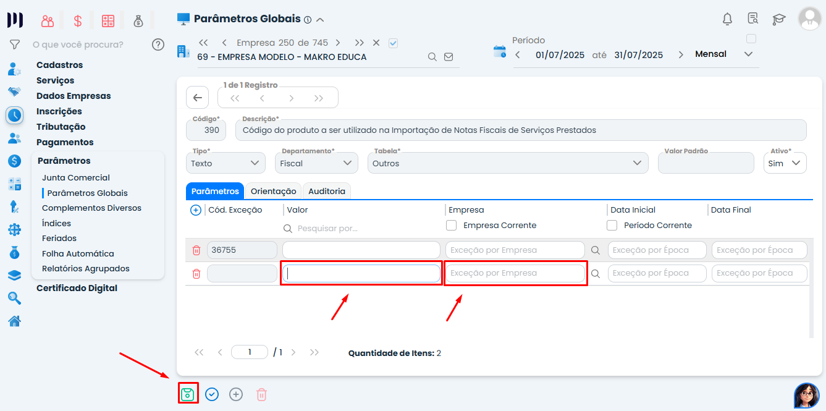This screenshot has width=826, height=411.
Task: Click the notification bell icon
Action: coord(727,19)
